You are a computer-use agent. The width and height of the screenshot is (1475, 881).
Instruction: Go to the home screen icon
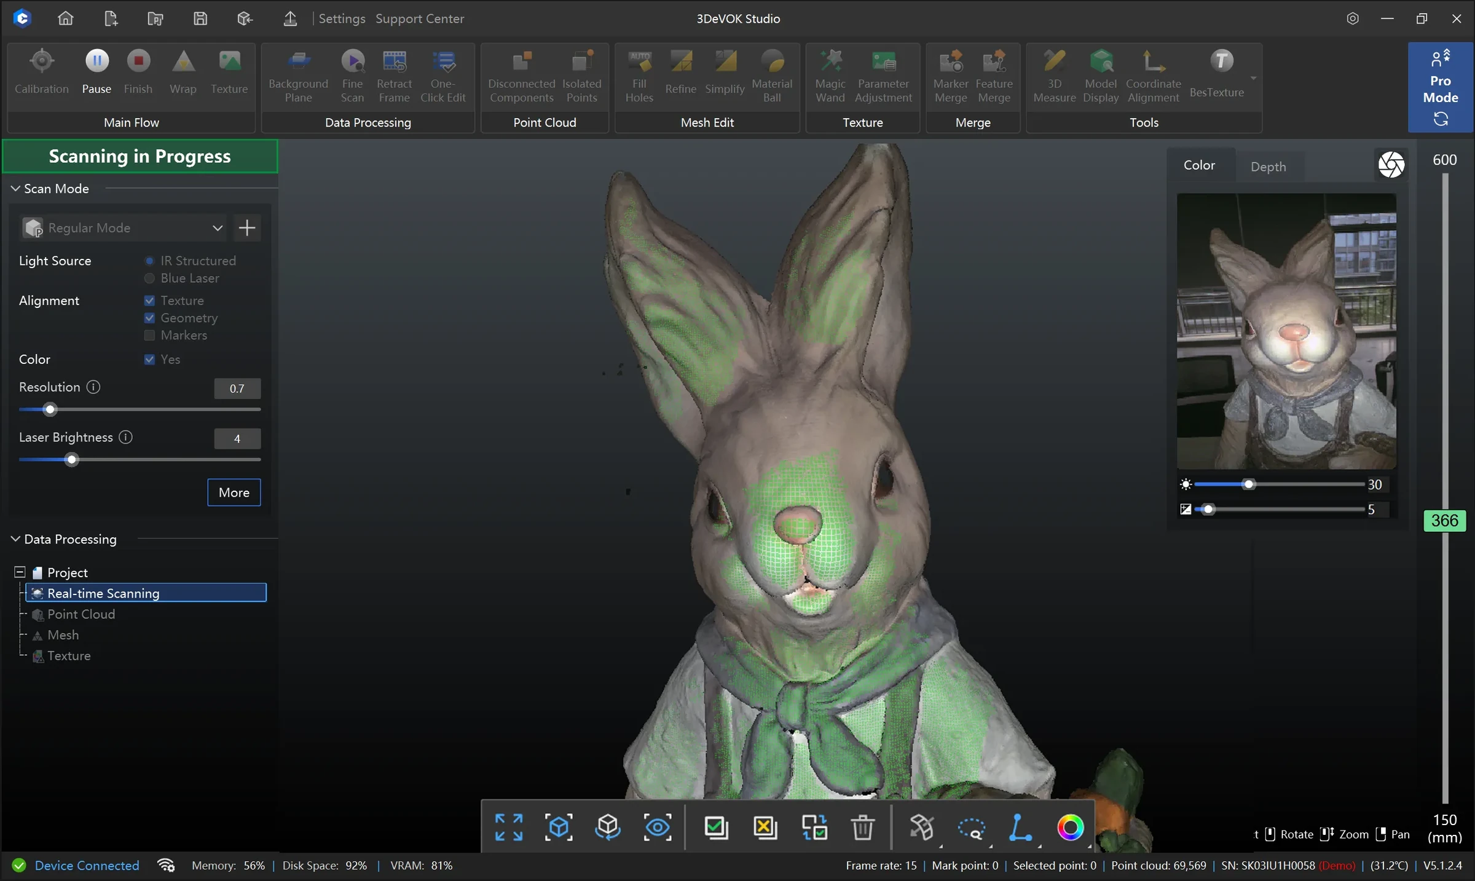(66, 18)
